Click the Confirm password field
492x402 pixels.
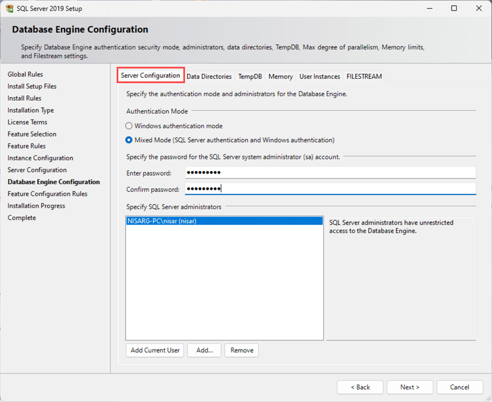pyautogui.click(x=330, y=189)
